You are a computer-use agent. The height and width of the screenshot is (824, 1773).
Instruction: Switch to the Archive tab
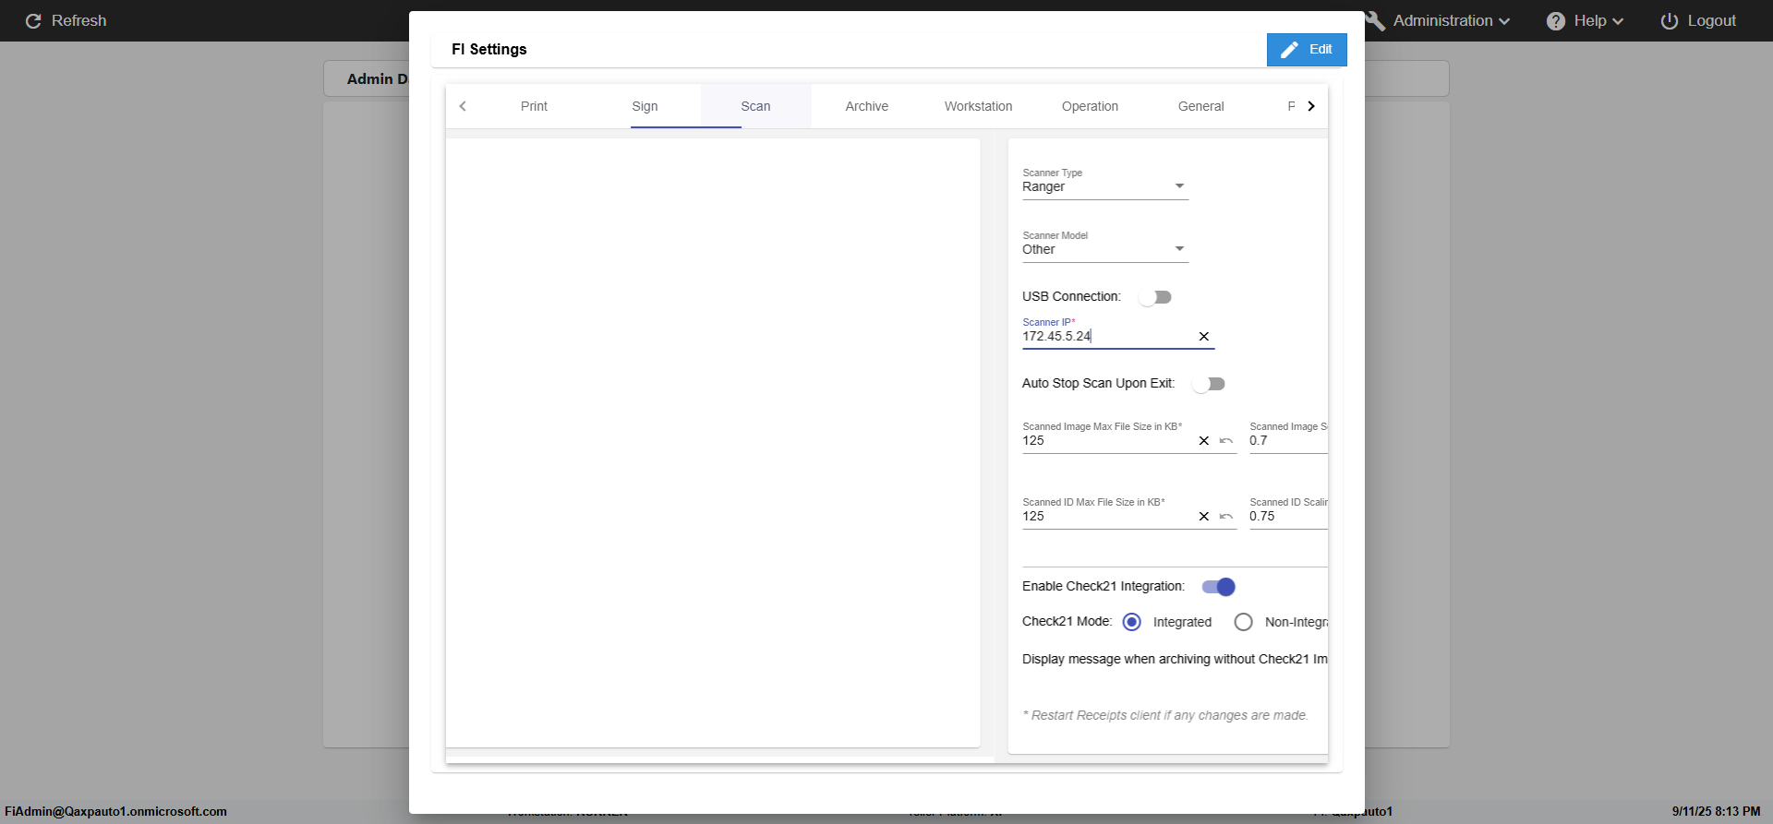click(x=866, y=106)
